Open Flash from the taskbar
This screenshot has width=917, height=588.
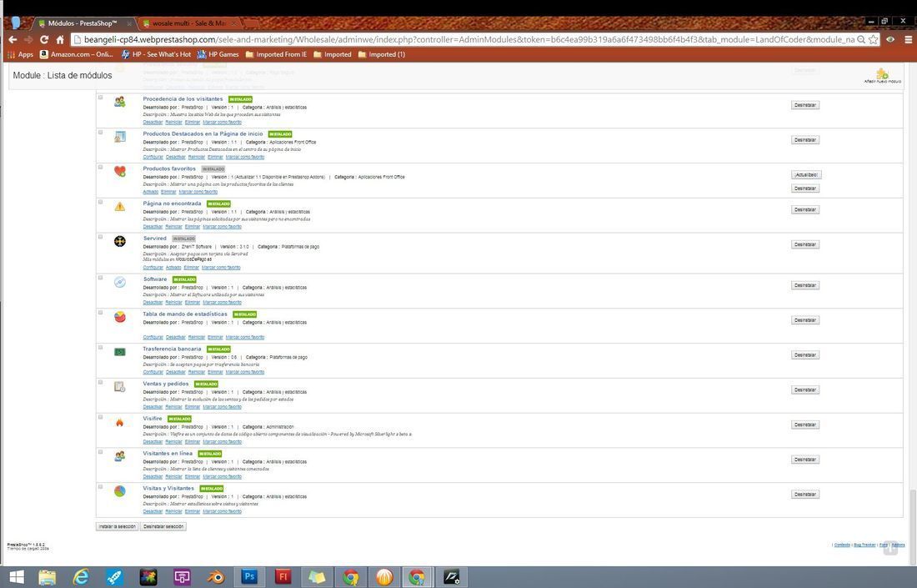click(283, 577)
